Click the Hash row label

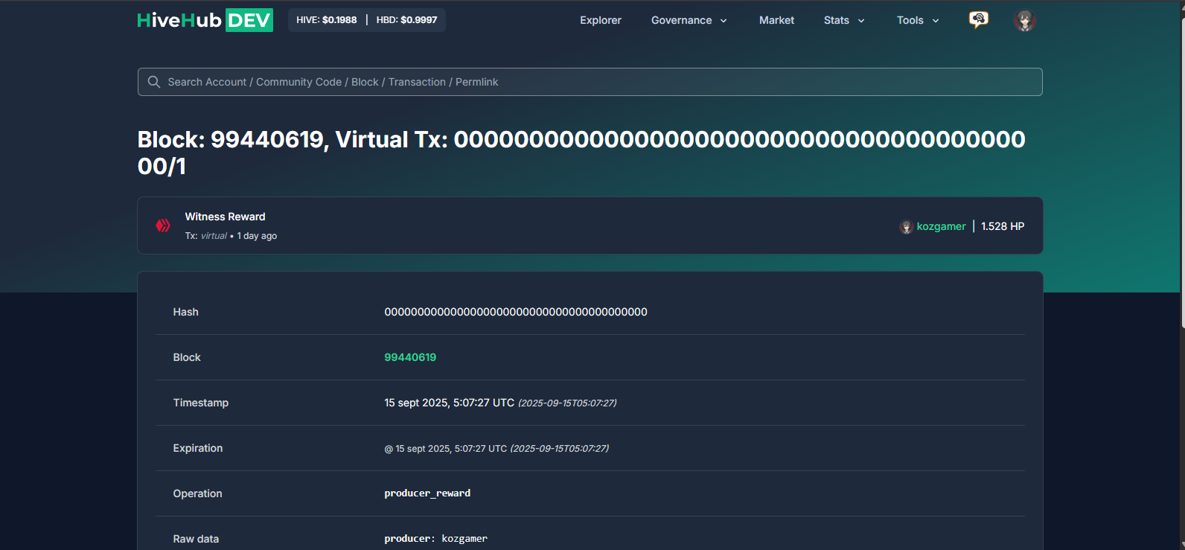(185, 312)
